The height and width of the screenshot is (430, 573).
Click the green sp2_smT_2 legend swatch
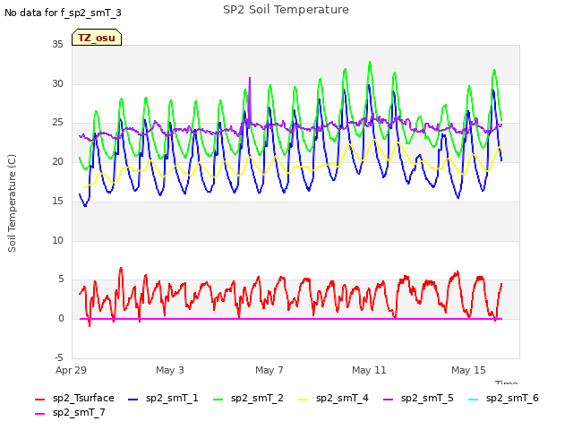[x=218, y=400]
